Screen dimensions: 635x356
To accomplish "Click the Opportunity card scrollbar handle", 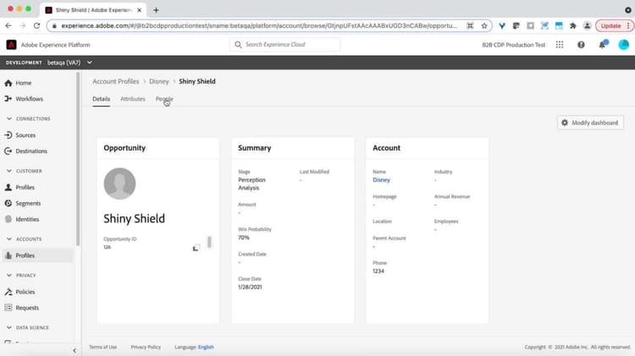I will coord(209,242).
